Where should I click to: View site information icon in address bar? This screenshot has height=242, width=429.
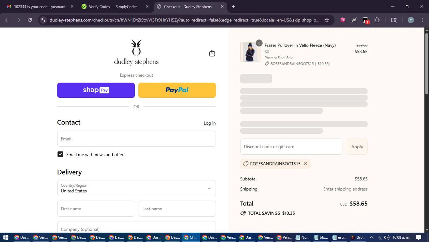(43, 20)
